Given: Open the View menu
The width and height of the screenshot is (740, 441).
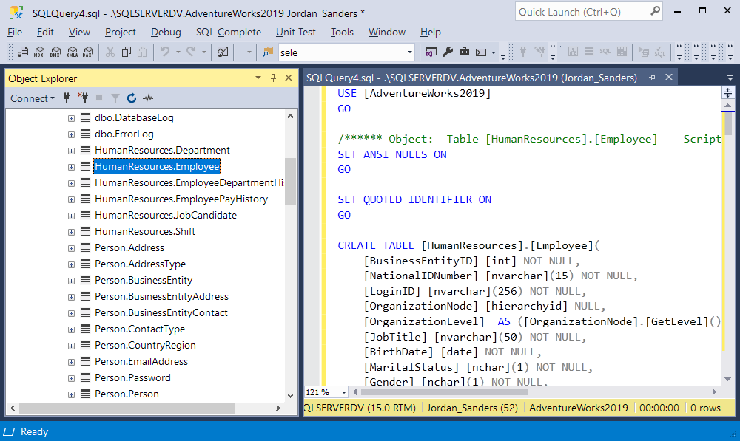Looking at the screenshot, I should (x=79, y=32).
